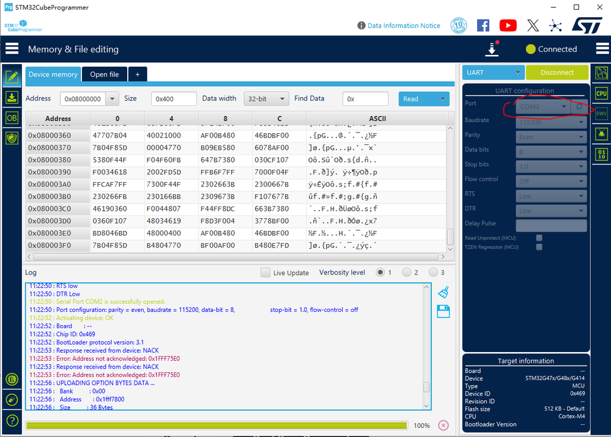
Task: Open the 0110 registers icon on right sidebar
Action: click(601, 154)
